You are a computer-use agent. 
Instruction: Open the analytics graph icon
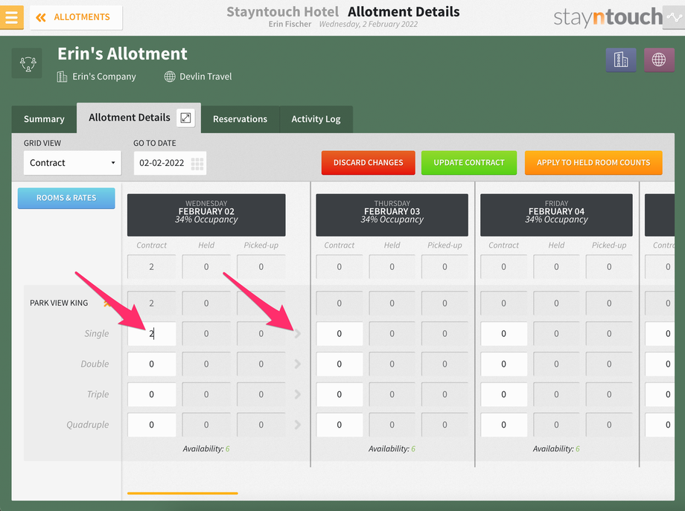pos(674,17)
